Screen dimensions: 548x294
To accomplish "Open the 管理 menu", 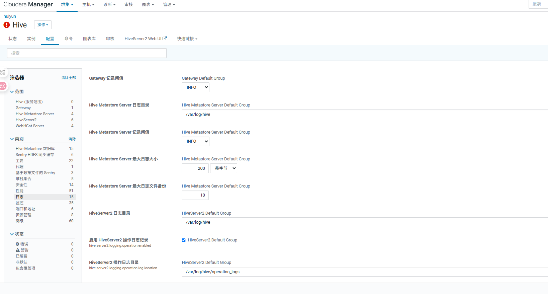I will [x=169, y=5].
